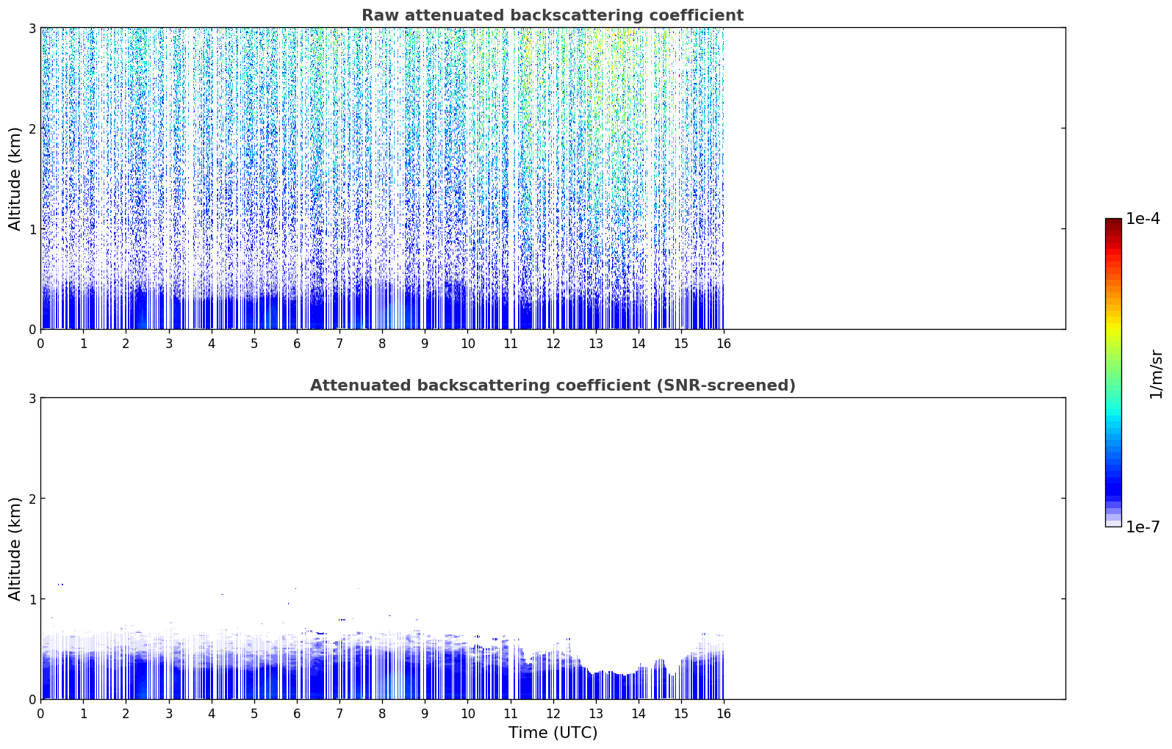Click the 1e-7 colorbar label
Viewport: 1172px width, 749px height.
(x=1143, y=527)
